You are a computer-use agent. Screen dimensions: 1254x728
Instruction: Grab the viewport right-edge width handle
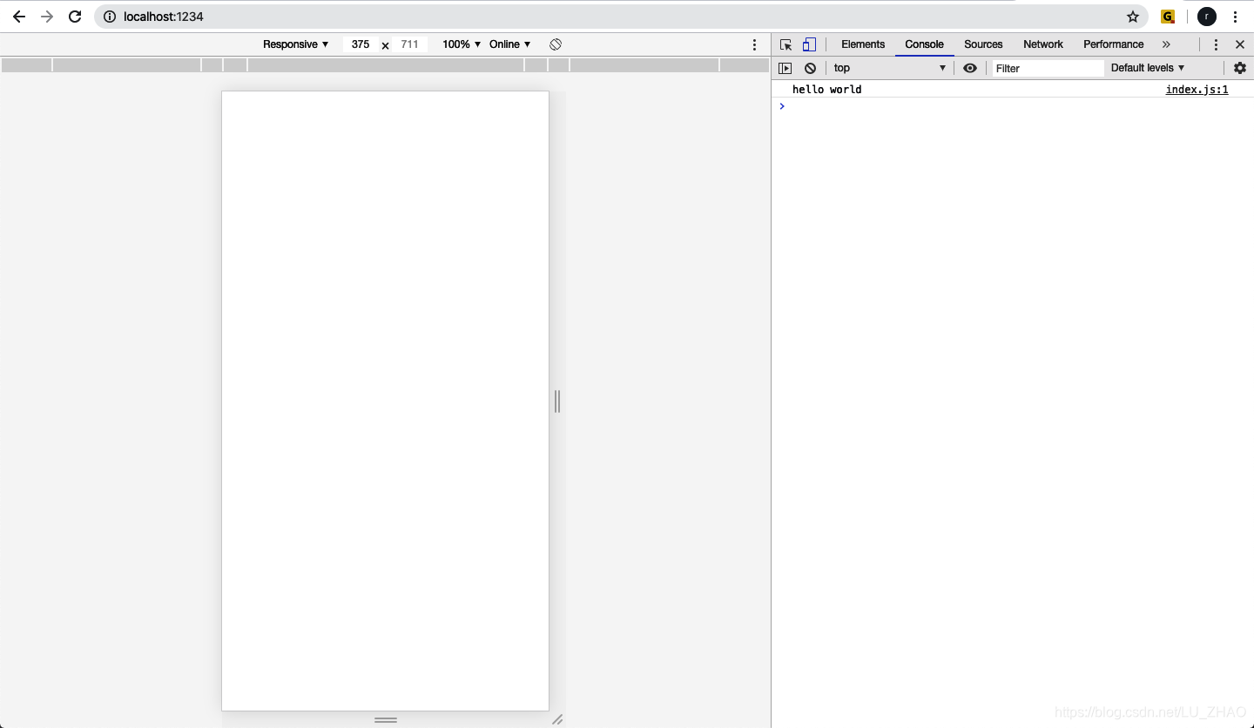tap(557, 401)
